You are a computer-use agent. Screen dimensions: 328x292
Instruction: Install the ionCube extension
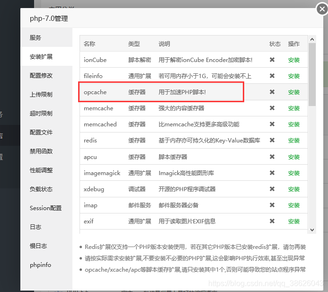[294, 60]
